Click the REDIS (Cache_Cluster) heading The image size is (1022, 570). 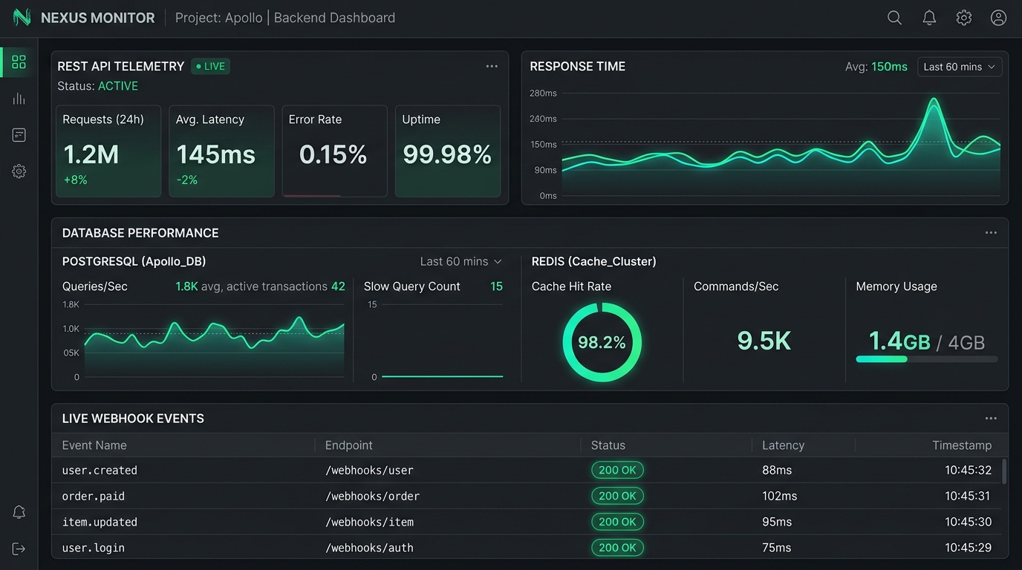coord(593,261)
